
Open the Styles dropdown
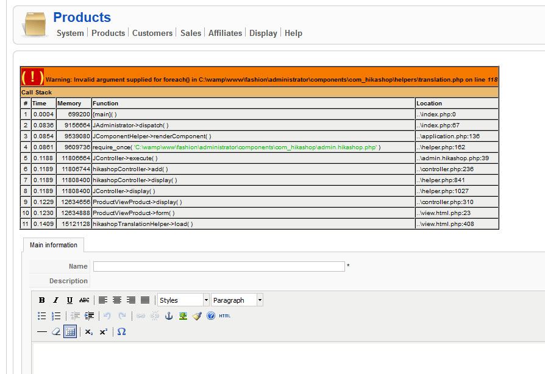click(x=183, y=300)
